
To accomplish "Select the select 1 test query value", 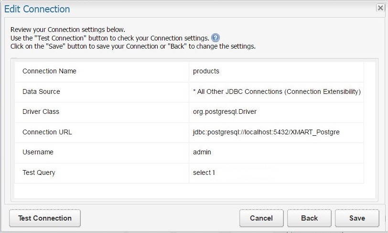I will pos(204,172).
